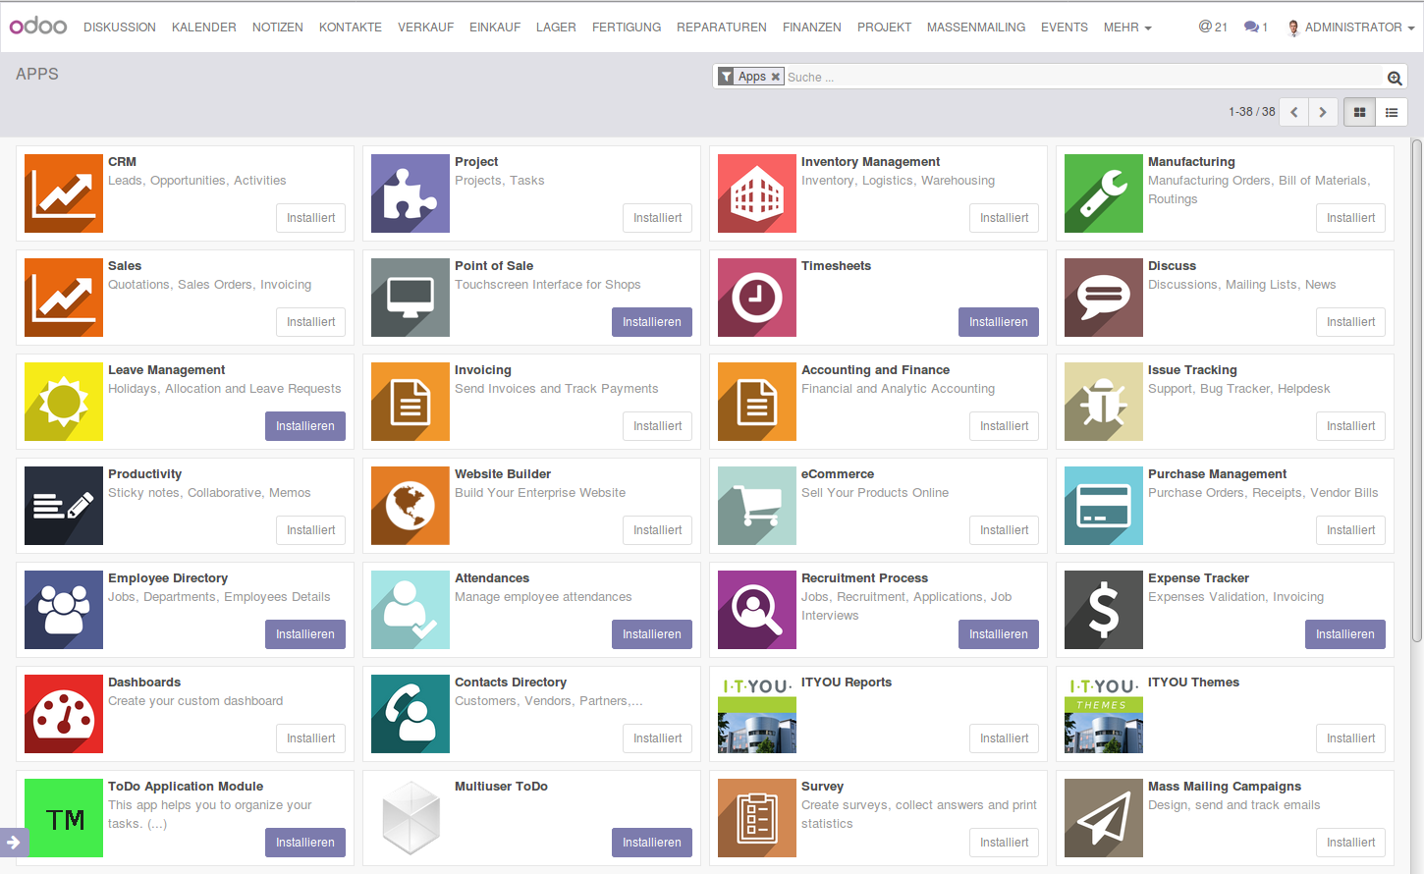Select the Website Builder globe icon
1424x874 pixels.
[411, 506]
